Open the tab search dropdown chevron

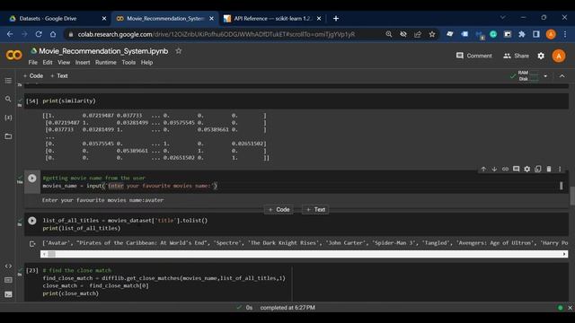pos(503,18)
